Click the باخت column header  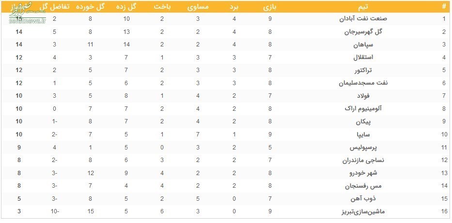coord(162,7)
